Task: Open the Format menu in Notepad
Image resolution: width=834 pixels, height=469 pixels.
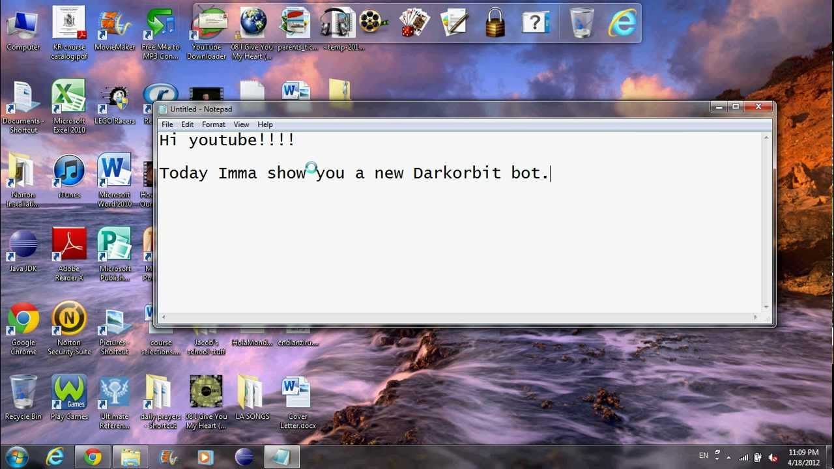Action: coord(214,124)
